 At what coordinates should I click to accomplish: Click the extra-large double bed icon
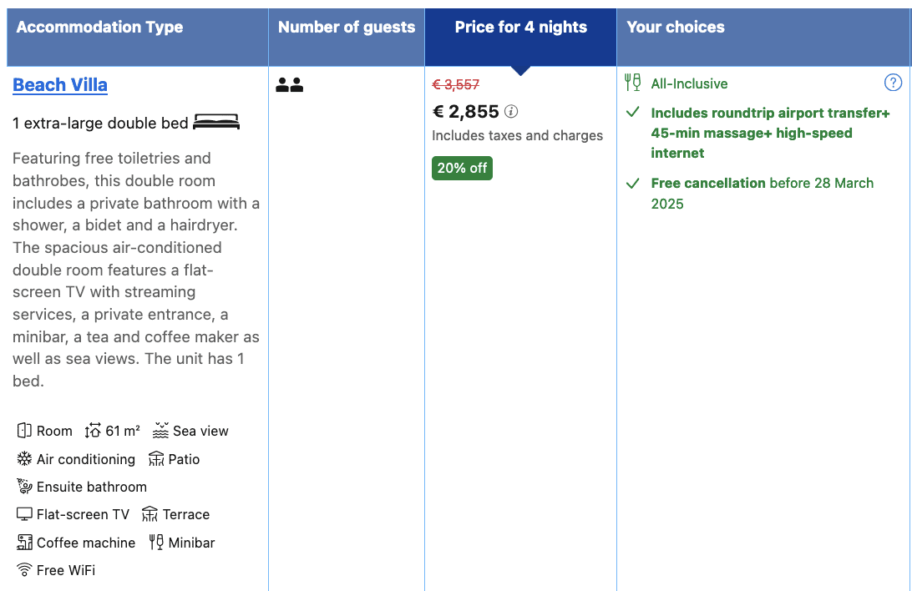tap(216, 123)
